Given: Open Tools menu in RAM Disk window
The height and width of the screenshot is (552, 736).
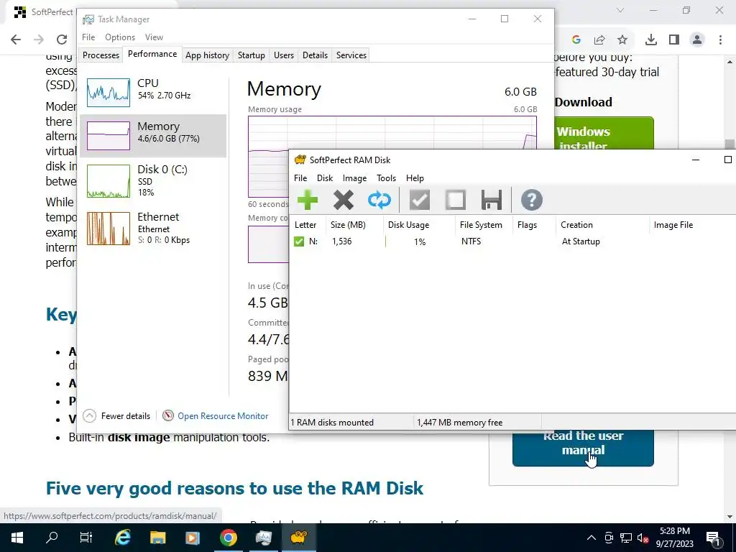Looking at the screenshot, I should tap(386, 178).
